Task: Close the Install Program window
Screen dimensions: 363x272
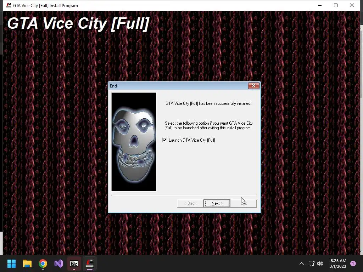Action: click(352, 5)
